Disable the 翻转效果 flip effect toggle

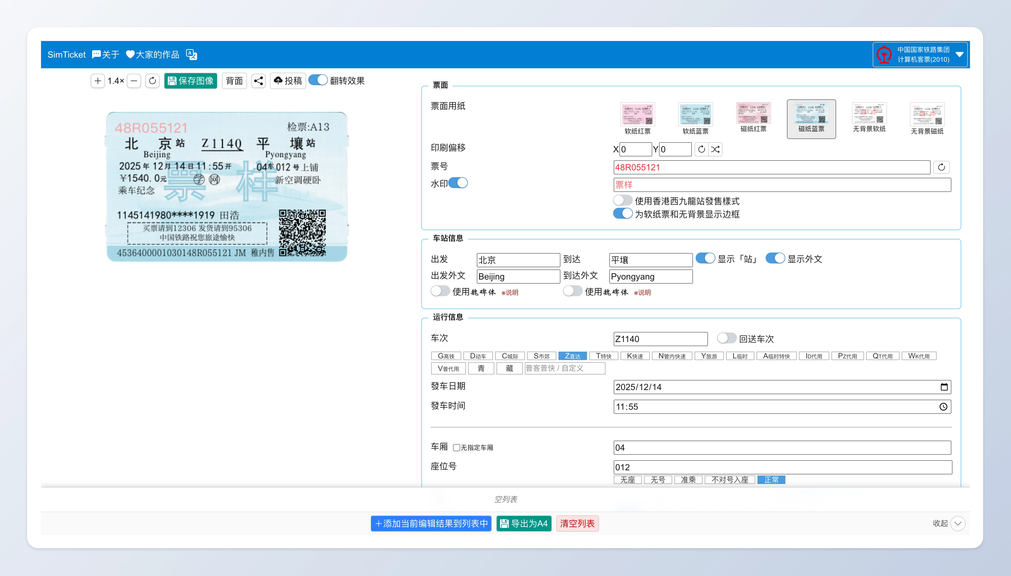coord(318,80)
